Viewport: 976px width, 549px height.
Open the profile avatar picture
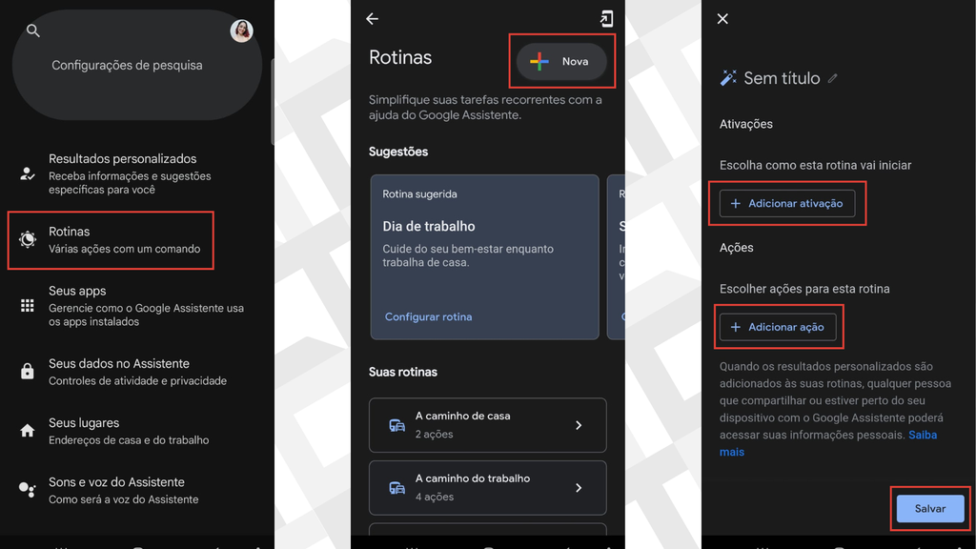(x=241, y=30)
